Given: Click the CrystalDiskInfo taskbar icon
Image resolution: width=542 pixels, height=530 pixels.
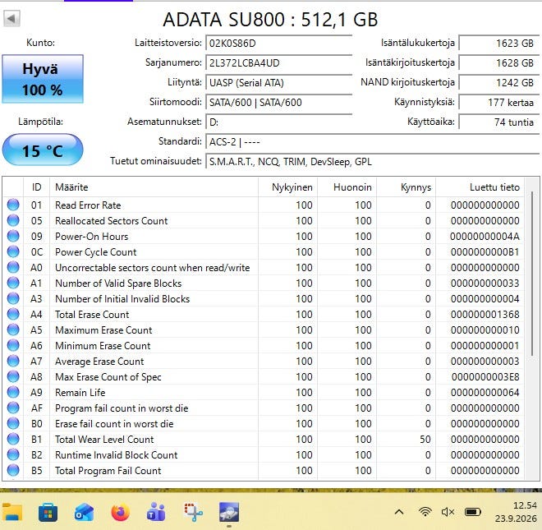Looking at the screenshot, I should pyautogui.click(x=229, y=512).
